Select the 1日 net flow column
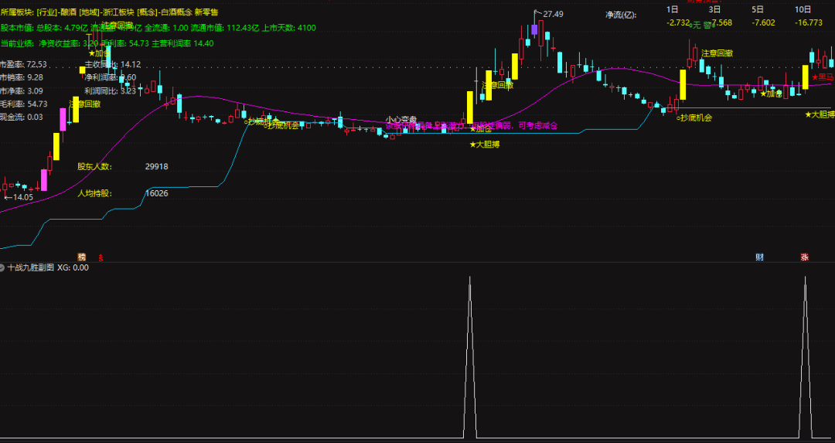The image size is (835, 443). (x=673, y=9)
